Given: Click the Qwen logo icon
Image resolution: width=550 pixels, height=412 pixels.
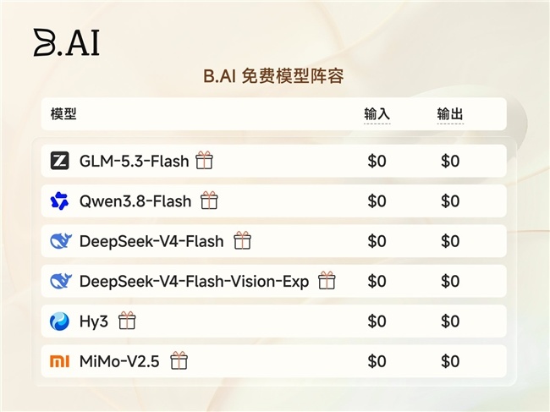Looking at the screenshot, I should 59,201.
